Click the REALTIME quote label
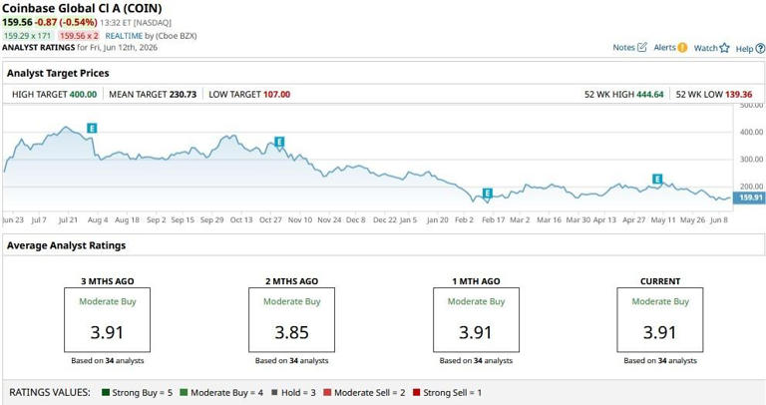The image size is (766, 405). pos(124,36)
